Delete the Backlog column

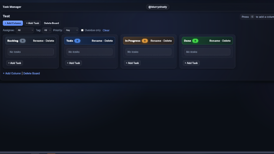(x=50, y=41)
